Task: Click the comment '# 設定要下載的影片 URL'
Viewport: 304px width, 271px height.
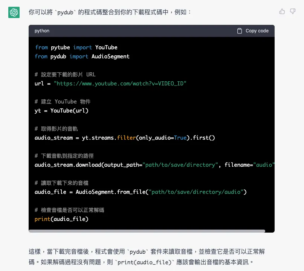Action: 65,75
